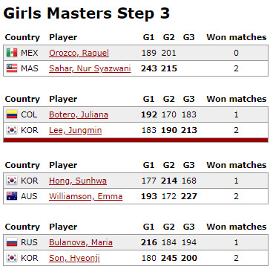
Task: Open Orozco, Raquel player profile
Action: (79, 53)
